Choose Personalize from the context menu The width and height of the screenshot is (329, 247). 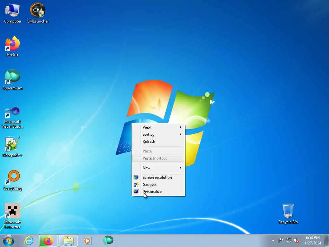158,192
